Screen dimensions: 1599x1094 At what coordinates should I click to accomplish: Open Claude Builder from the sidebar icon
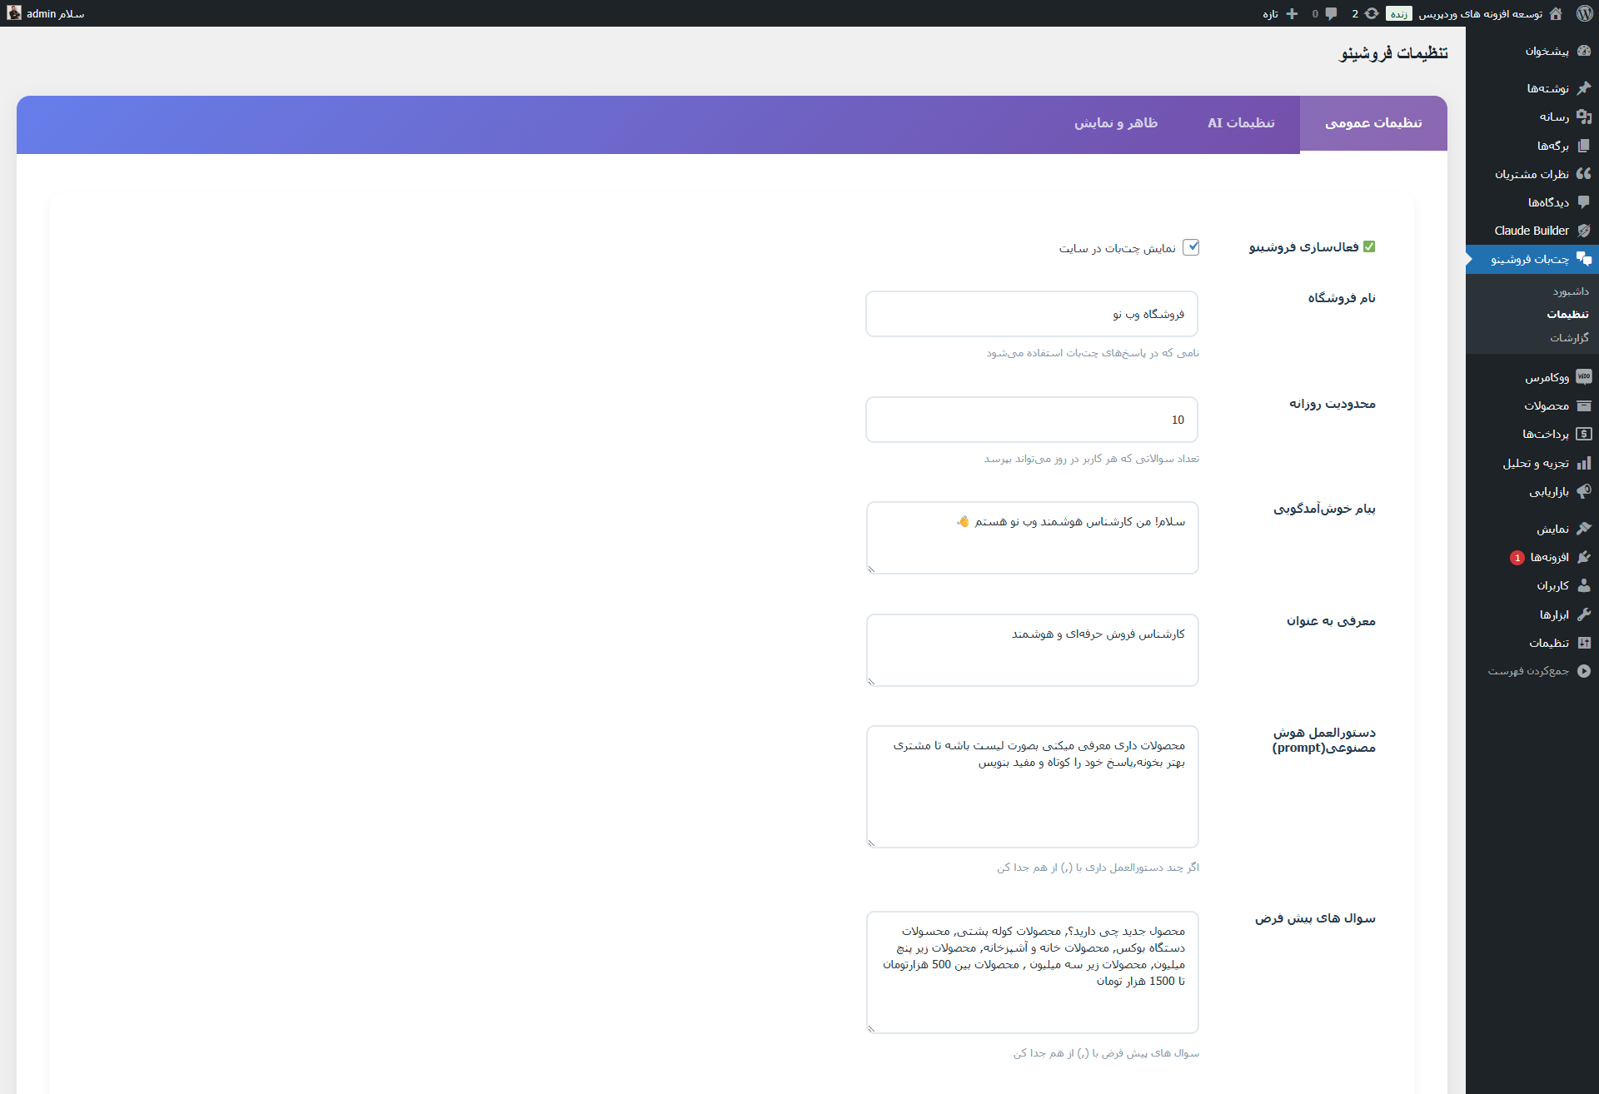1584,231
